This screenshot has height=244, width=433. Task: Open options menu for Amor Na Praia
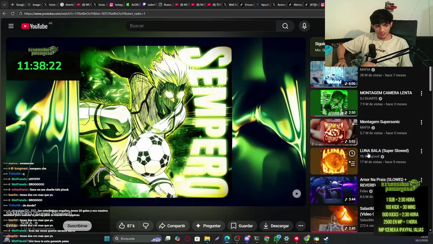(421, 180)
